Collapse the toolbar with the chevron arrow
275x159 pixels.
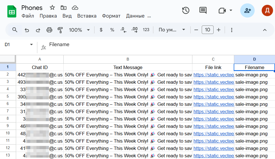click(x=265, y=30)
